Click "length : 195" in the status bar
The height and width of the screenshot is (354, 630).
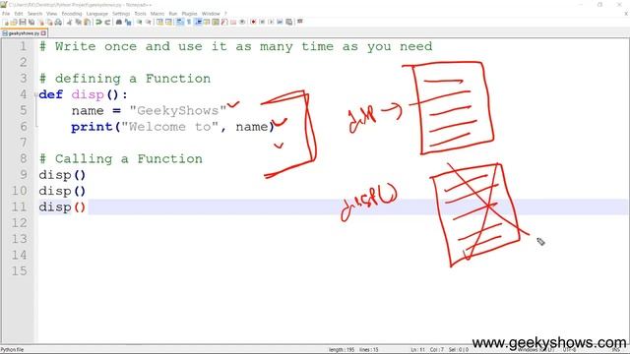[x=342, y=350]
